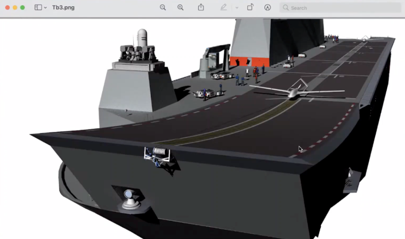Click the white drone on the flight deck
Screen dimensions: 405x239
point(294,91)
